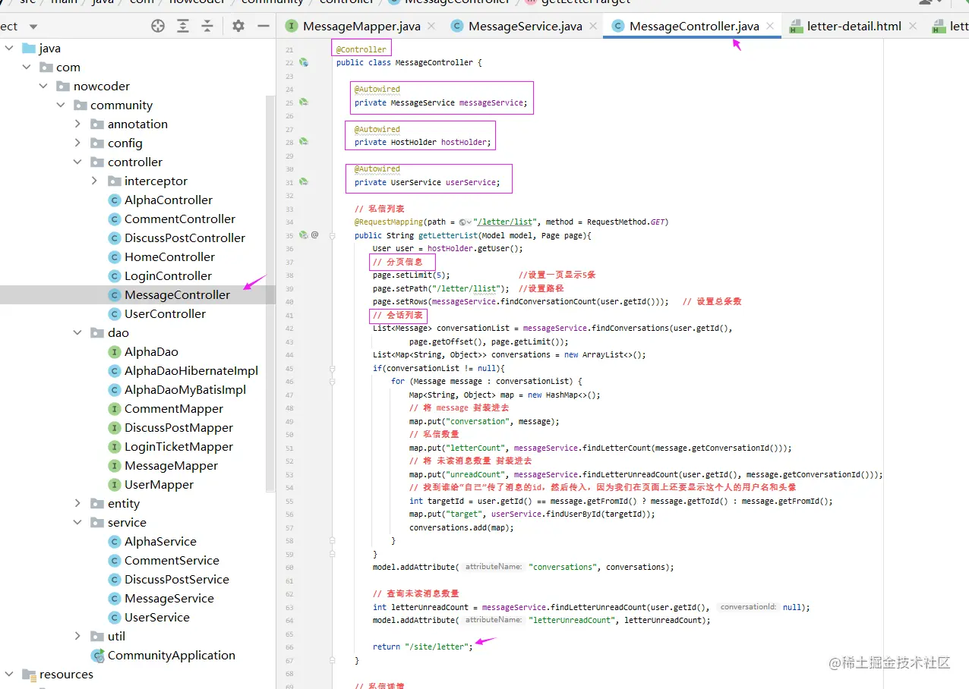
Task: Click the gutter icon next to MessageController class
Action: [x=304, y=62]
